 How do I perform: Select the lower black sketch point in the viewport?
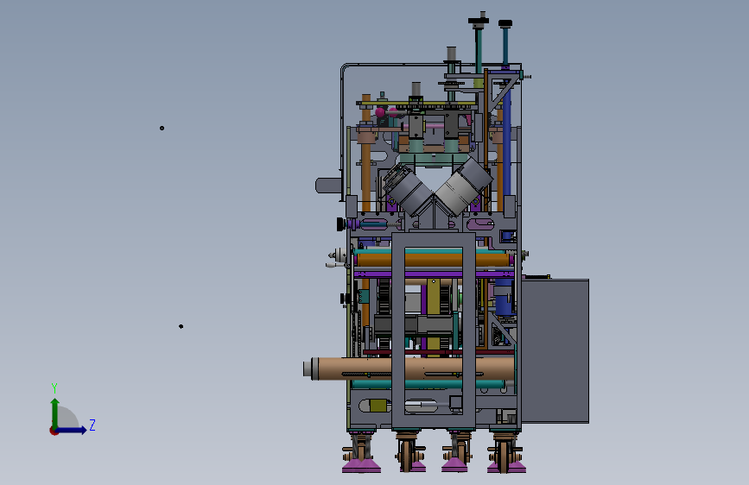(x=181, y=326)
